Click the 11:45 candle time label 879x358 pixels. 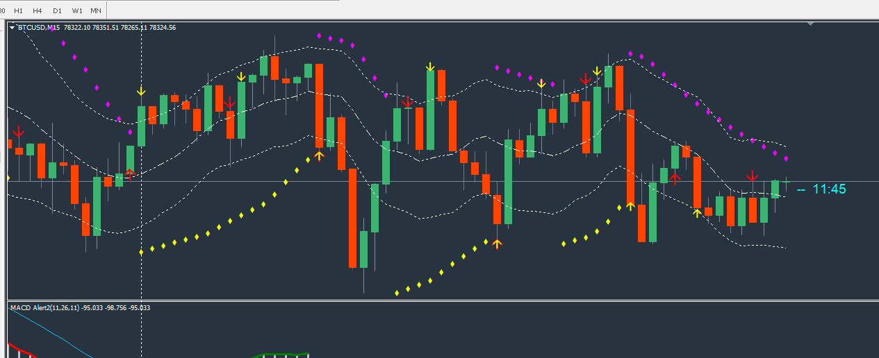point(829,189)
